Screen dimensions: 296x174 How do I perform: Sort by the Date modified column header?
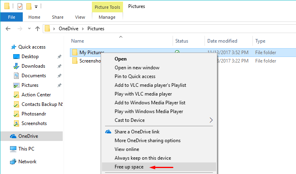pos(222,41)
